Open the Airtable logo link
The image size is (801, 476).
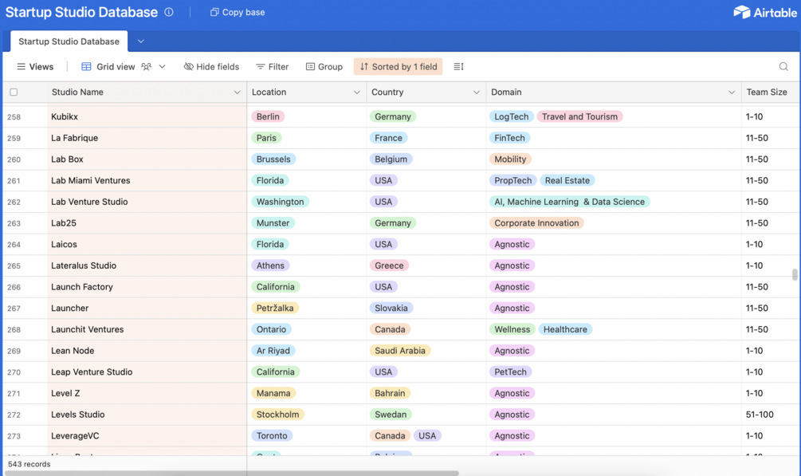click(764, 12)
